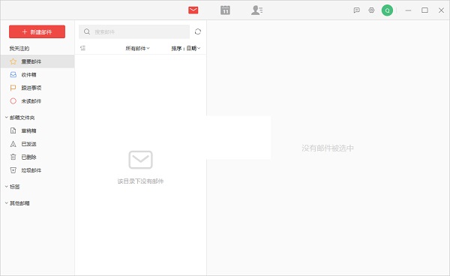The image size is (450, 276).
Task: Open the 已发送 sent folder
Action: [37, 144]
